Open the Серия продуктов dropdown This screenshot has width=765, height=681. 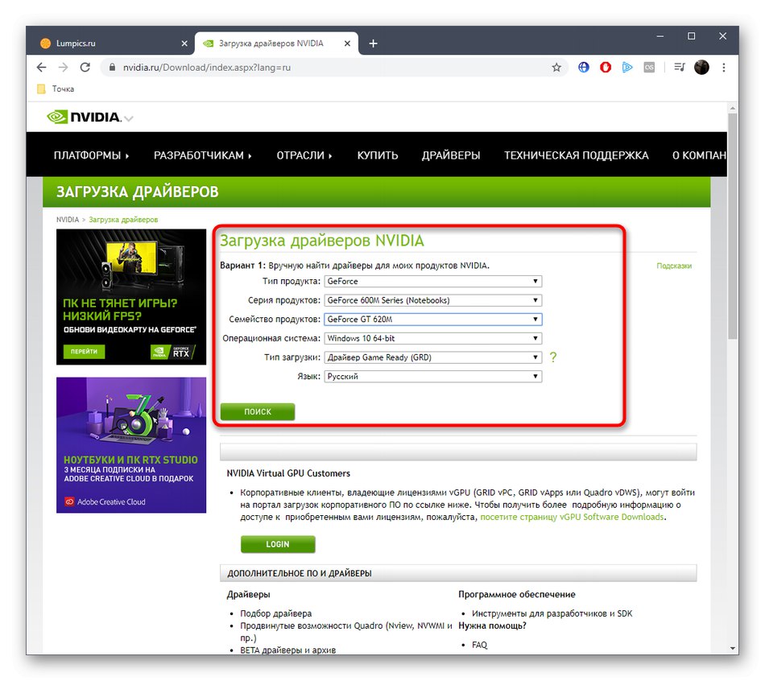click(432, 300)
